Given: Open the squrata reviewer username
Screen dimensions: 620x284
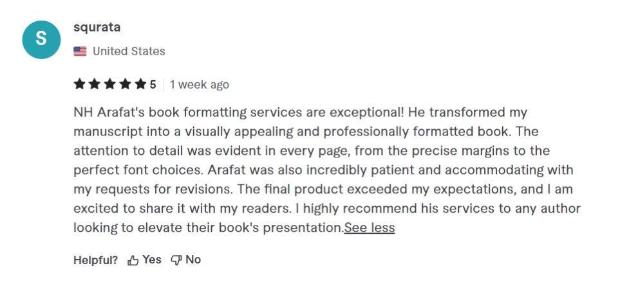Looking at the screenshot, I should 98,27.
